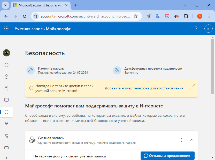This screenshot has height=160, width=215.
Task: Bookmark this page with the star icon
Action: click(x=136, y=16)
